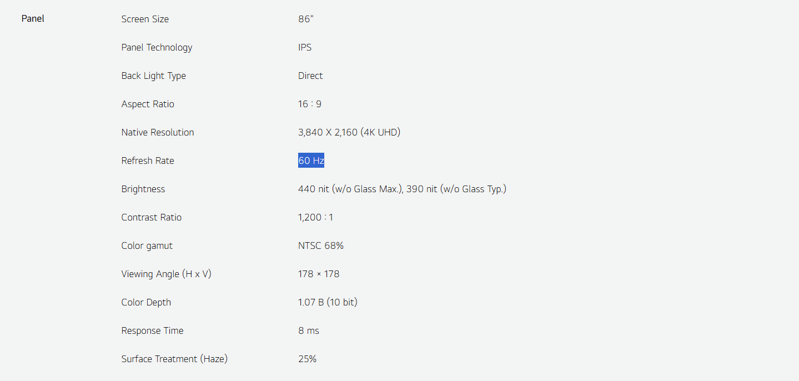This screenshot has width=799, height=381.
Task: Click the highlighted 60 Hz value
Action: 311,161
